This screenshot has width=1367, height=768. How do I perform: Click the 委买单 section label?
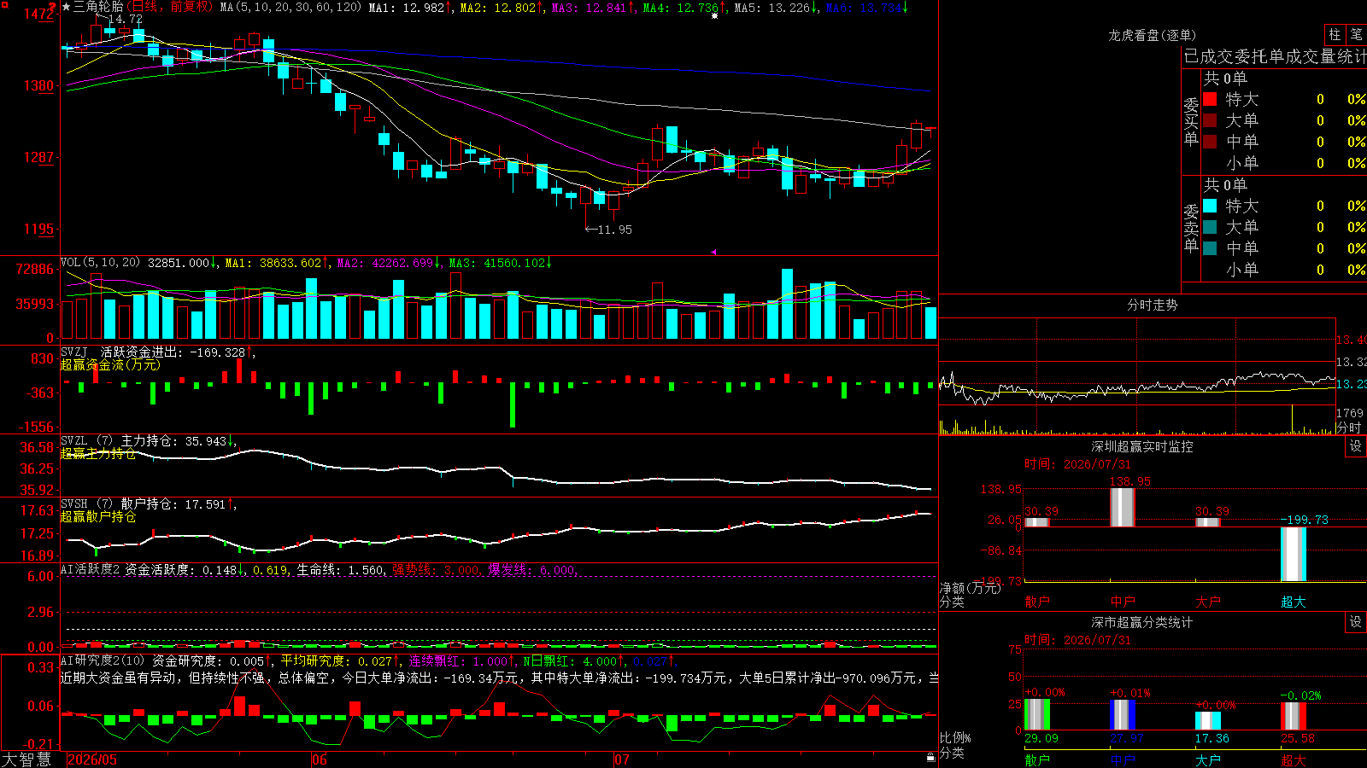click(1191, 120)
